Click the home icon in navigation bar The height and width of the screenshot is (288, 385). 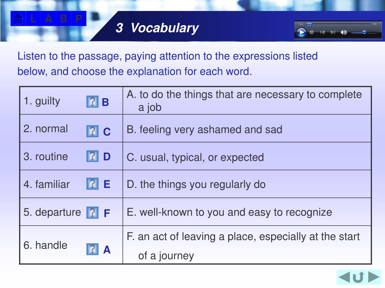[x=18, y=19]
